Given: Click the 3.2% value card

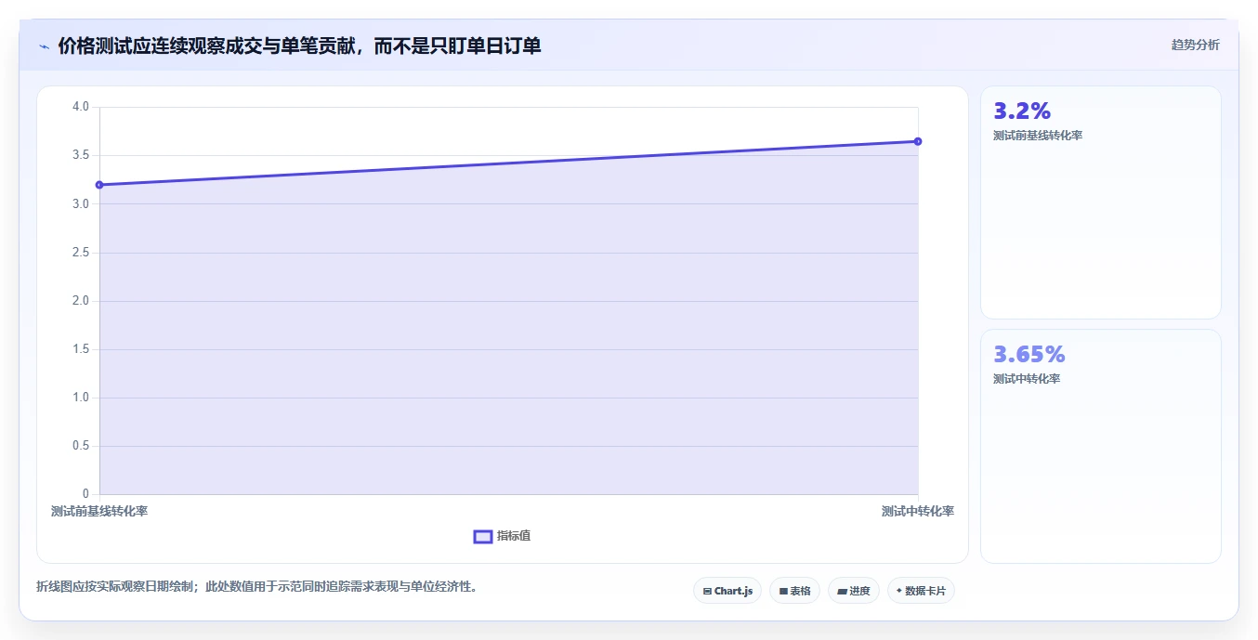Looking at the screenshot, I should tap(1100, 202).
